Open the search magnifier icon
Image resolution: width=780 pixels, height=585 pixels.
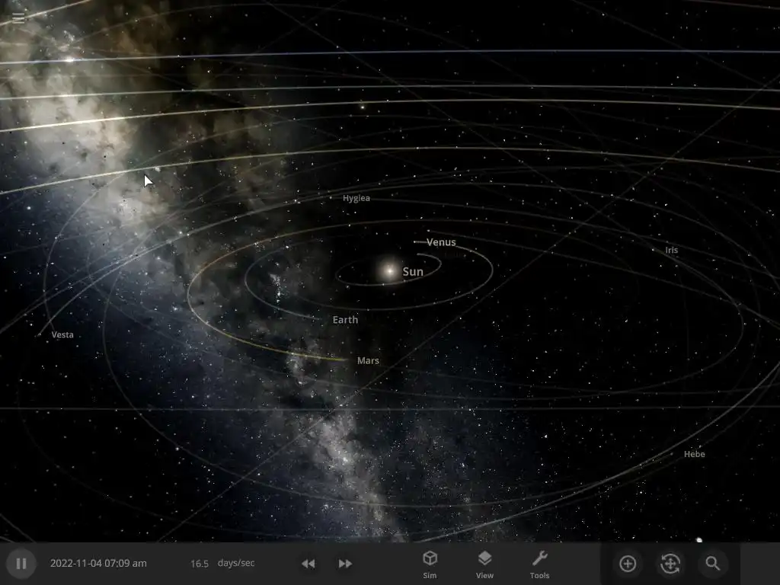pyautogui.click(x=713, y=564)
